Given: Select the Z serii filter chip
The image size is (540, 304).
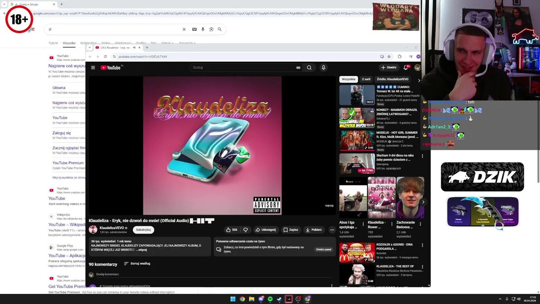Looking at the screenshot, I should click(x=366, y=79).
